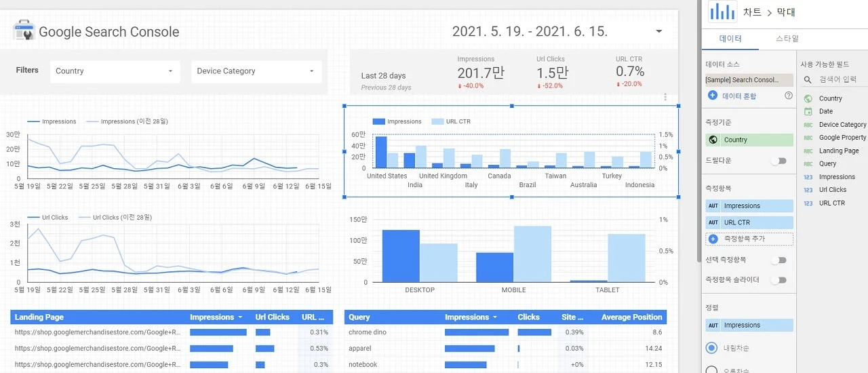Toggle the 드릴다운 switch
The image size is (868, 373).
[x=780, y=161]
